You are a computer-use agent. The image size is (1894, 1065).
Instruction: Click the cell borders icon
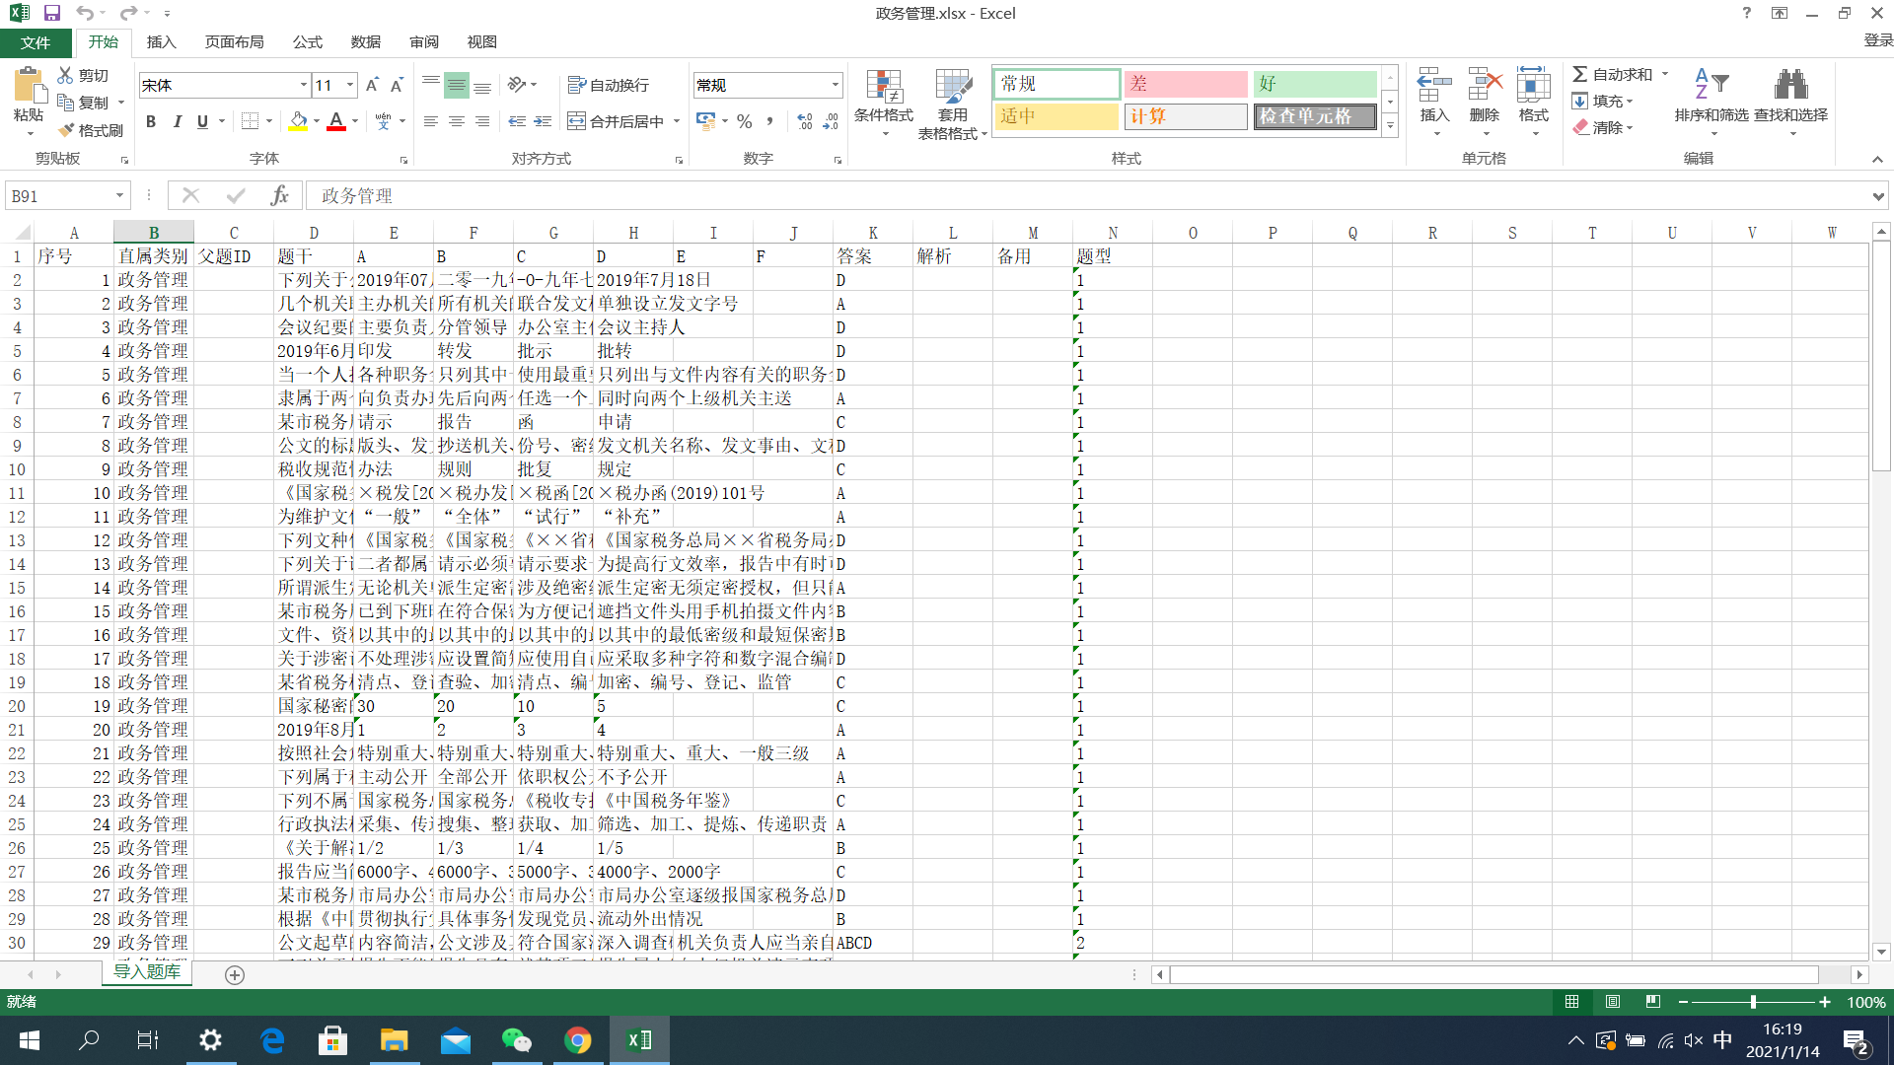[x=251, y=121]
